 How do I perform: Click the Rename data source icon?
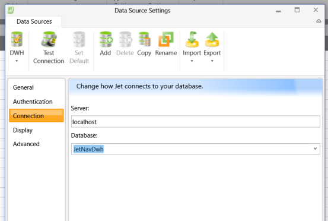coord(166,39)
